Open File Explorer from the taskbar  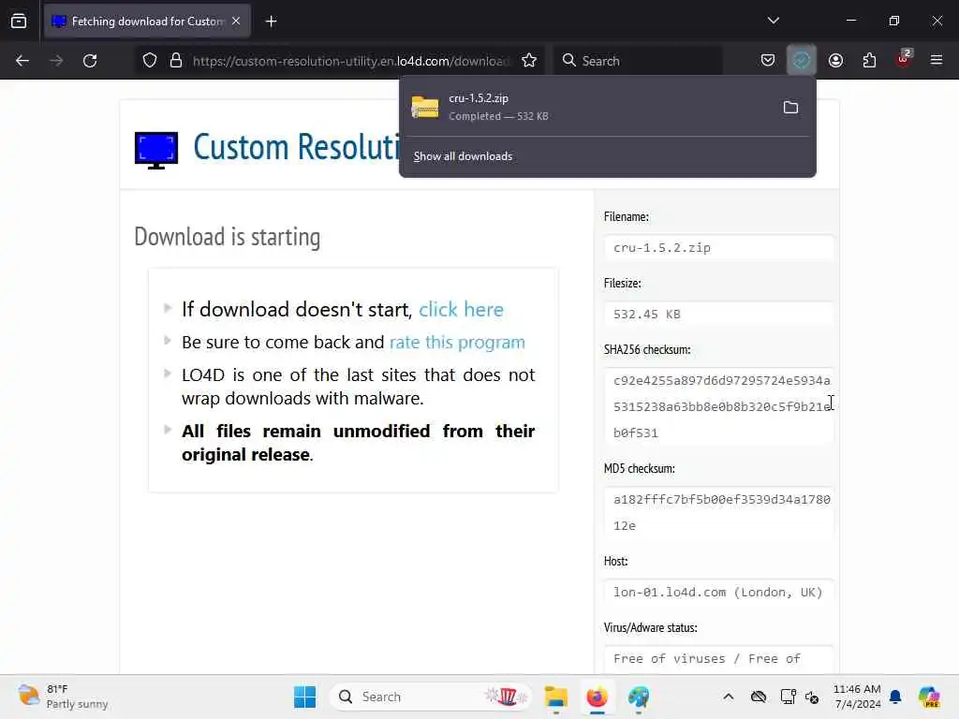pos(556,697)
